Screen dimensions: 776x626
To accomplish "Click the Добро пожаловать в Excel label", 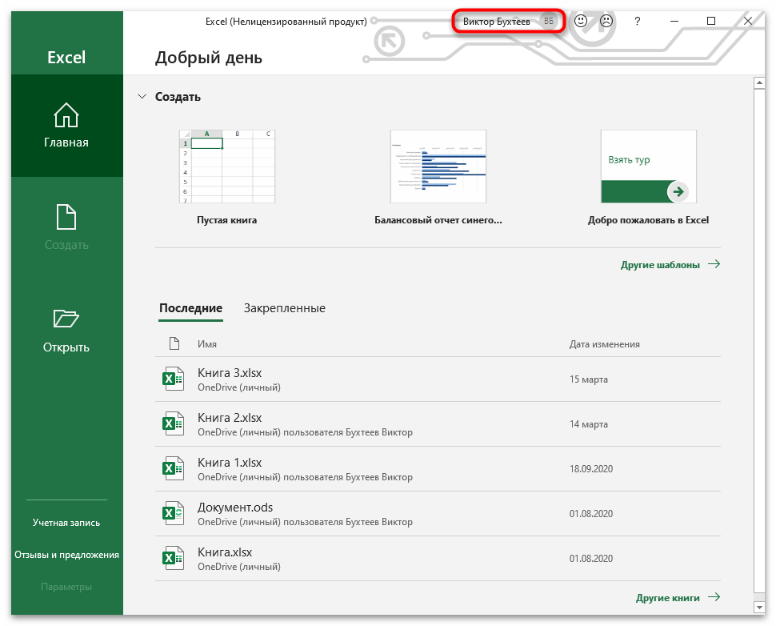I will [x=648, y=220].
